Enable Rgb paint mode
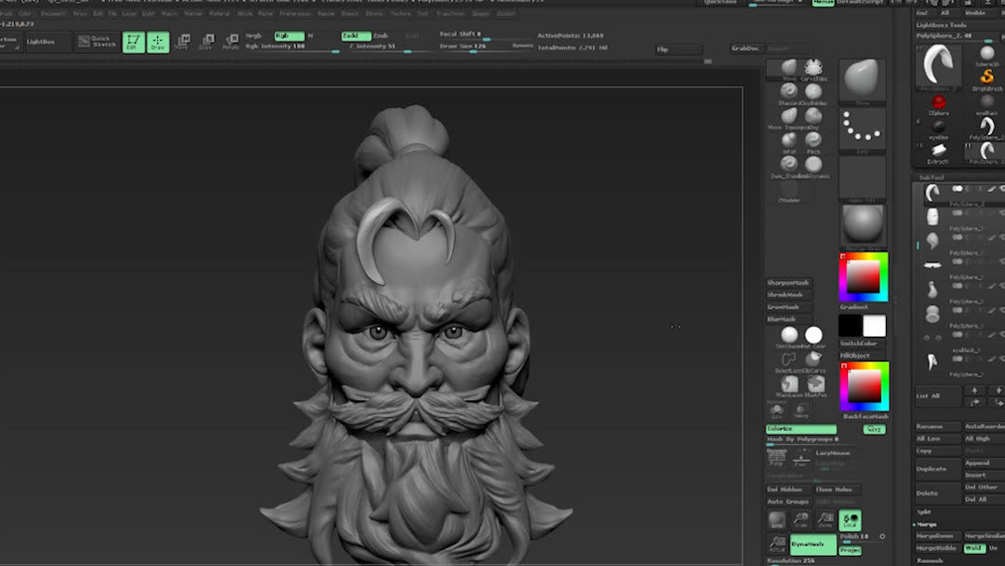1005x566 pixels. [287, 34]
